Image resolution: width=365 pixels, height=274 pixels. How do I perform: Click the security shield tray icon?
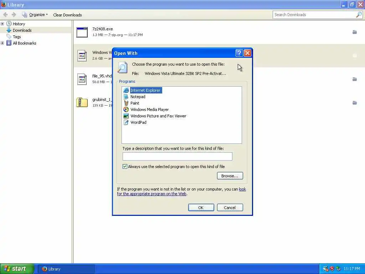tap(332, 269)
